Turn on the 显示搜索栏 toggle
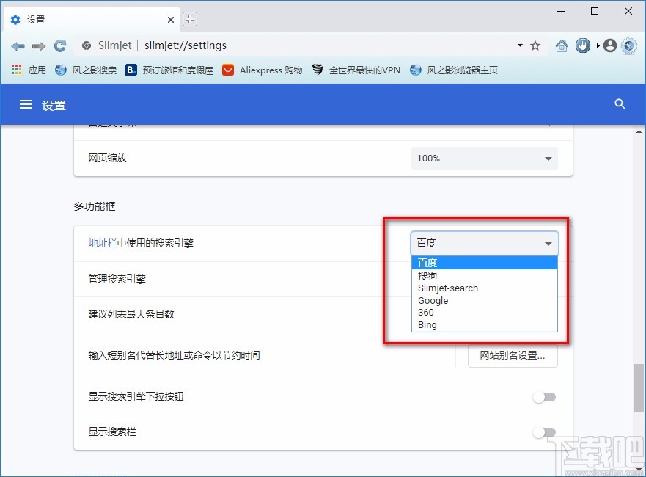This screenshot has width=646, height=477. 544,432
